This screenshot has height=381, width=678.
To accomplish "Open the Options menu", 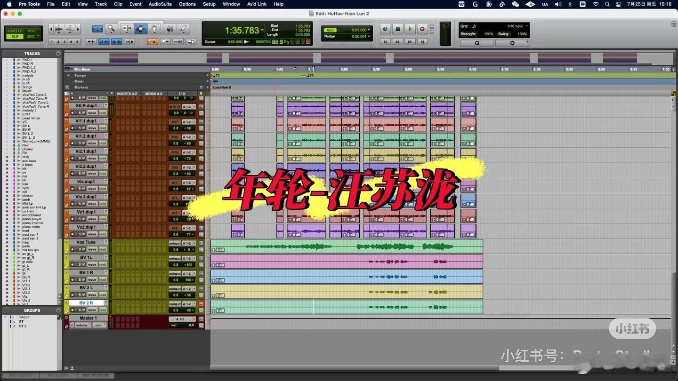I will pos(187,4).
